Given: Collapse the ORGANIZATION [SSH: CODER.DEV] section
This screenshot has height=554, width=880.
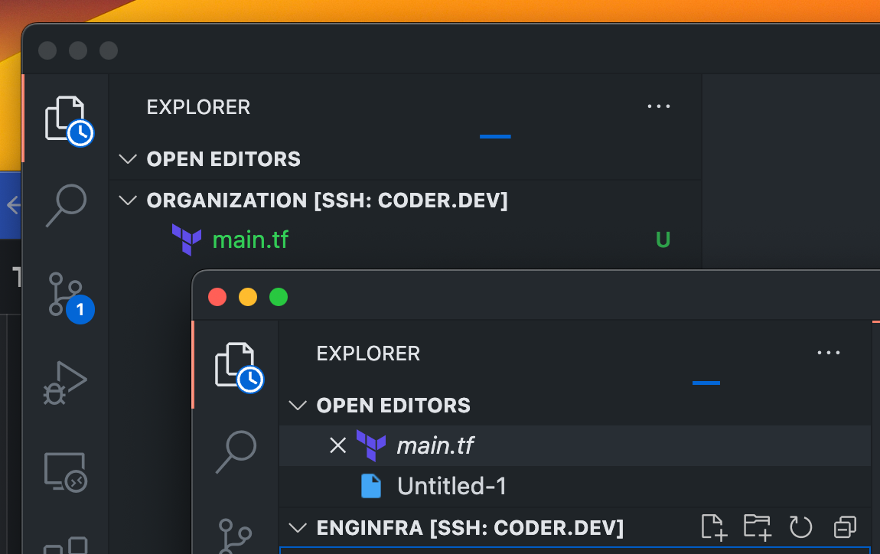Looking at the screenshot, I should click(x=127, y=200).
